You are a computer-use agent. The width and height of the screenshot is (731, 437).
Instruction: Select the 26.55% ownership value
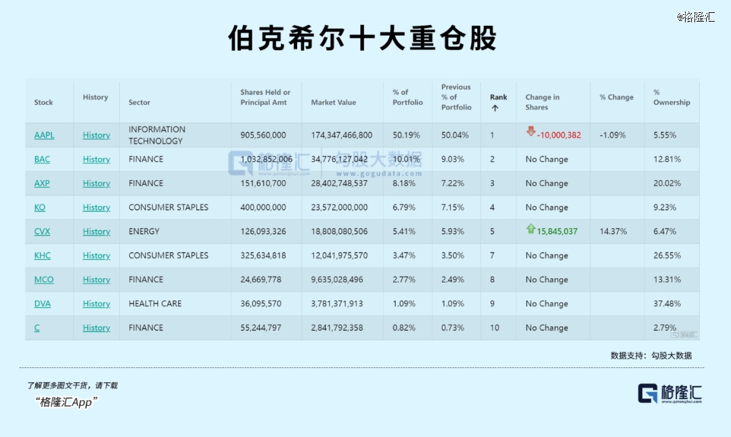[667, 255]
